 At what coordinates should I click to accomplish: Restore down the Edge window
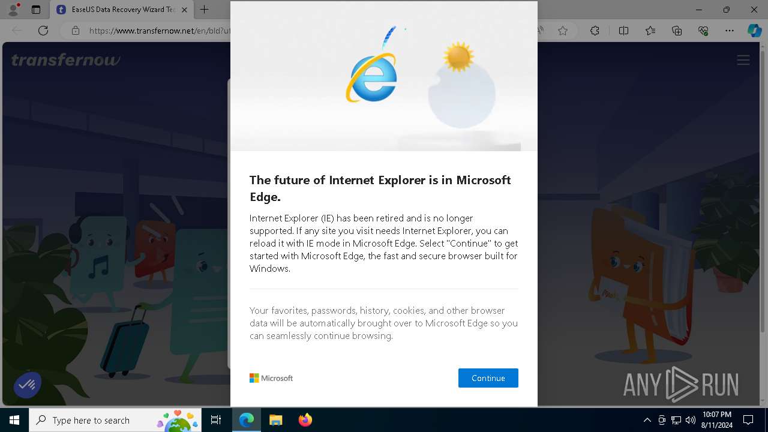pyautogui.click(x=727, y=10)
